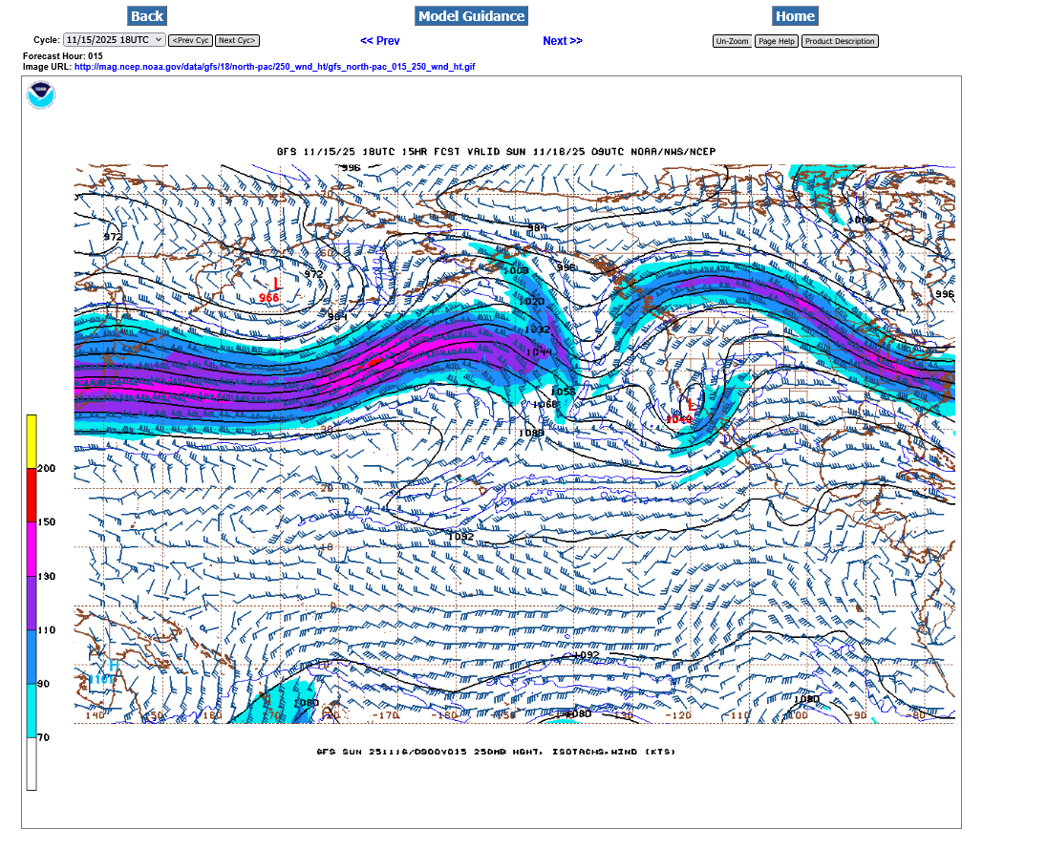
Task: Click the Next >> forecast link
Action: [x=562, y=41]
